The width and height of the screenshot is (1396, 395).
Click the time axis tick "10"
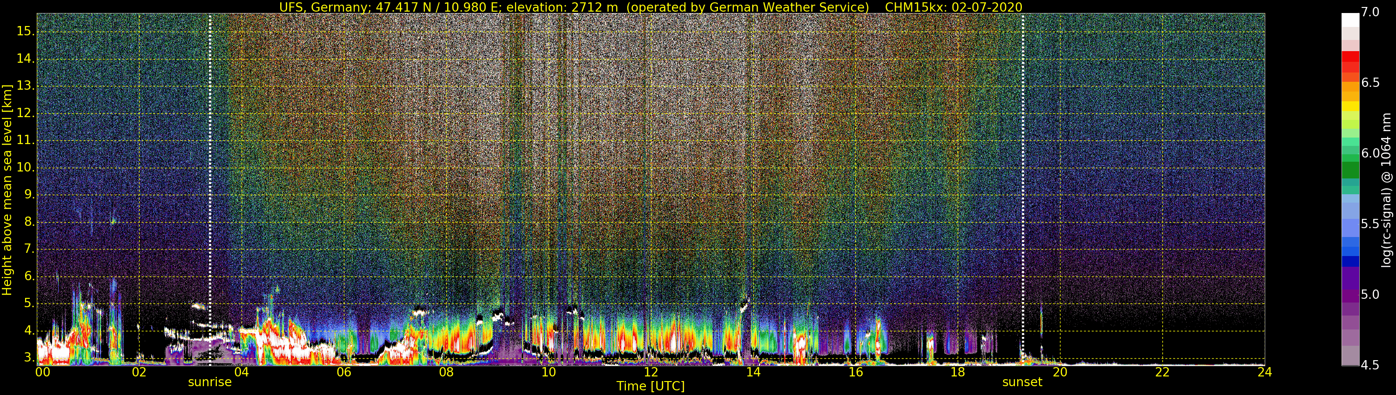coord(549,372)
